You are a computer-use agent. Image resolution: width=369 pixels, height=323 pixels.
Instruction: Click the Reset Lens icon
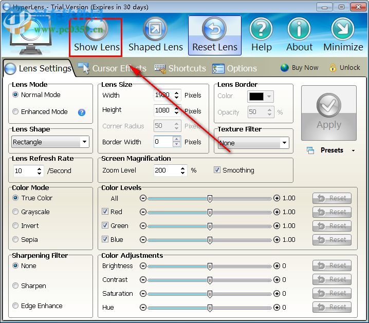[214, 29]
